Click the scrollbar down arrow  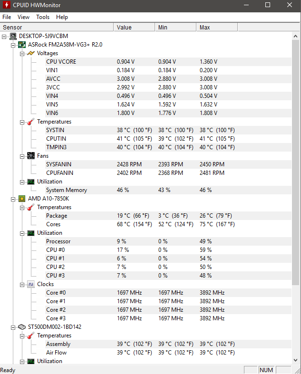click(x=295, y=360)
